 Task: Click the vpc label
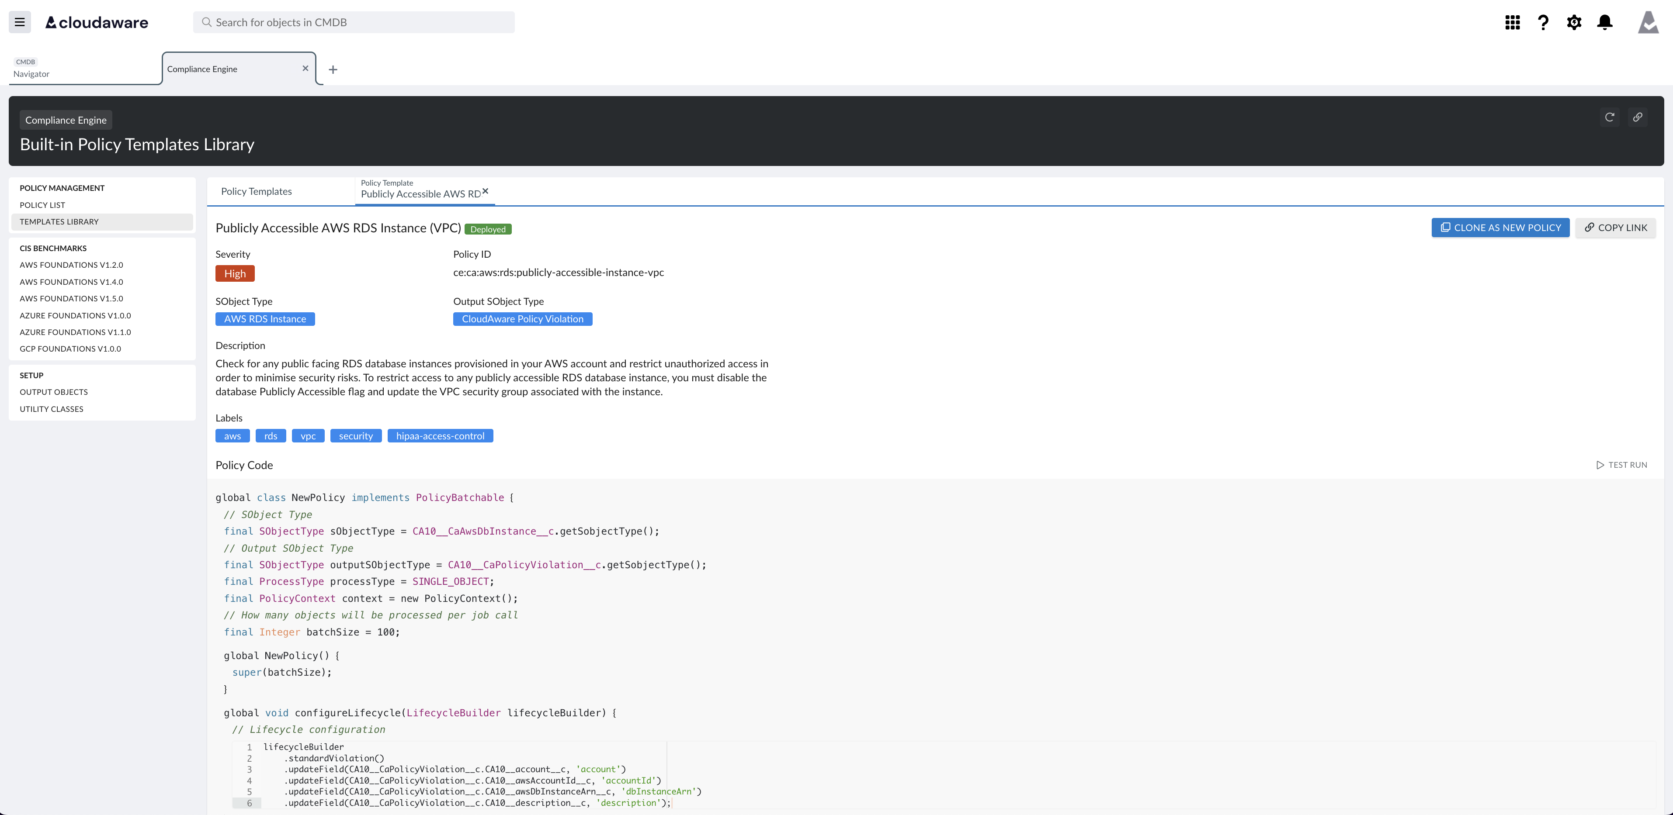[309, 436]
